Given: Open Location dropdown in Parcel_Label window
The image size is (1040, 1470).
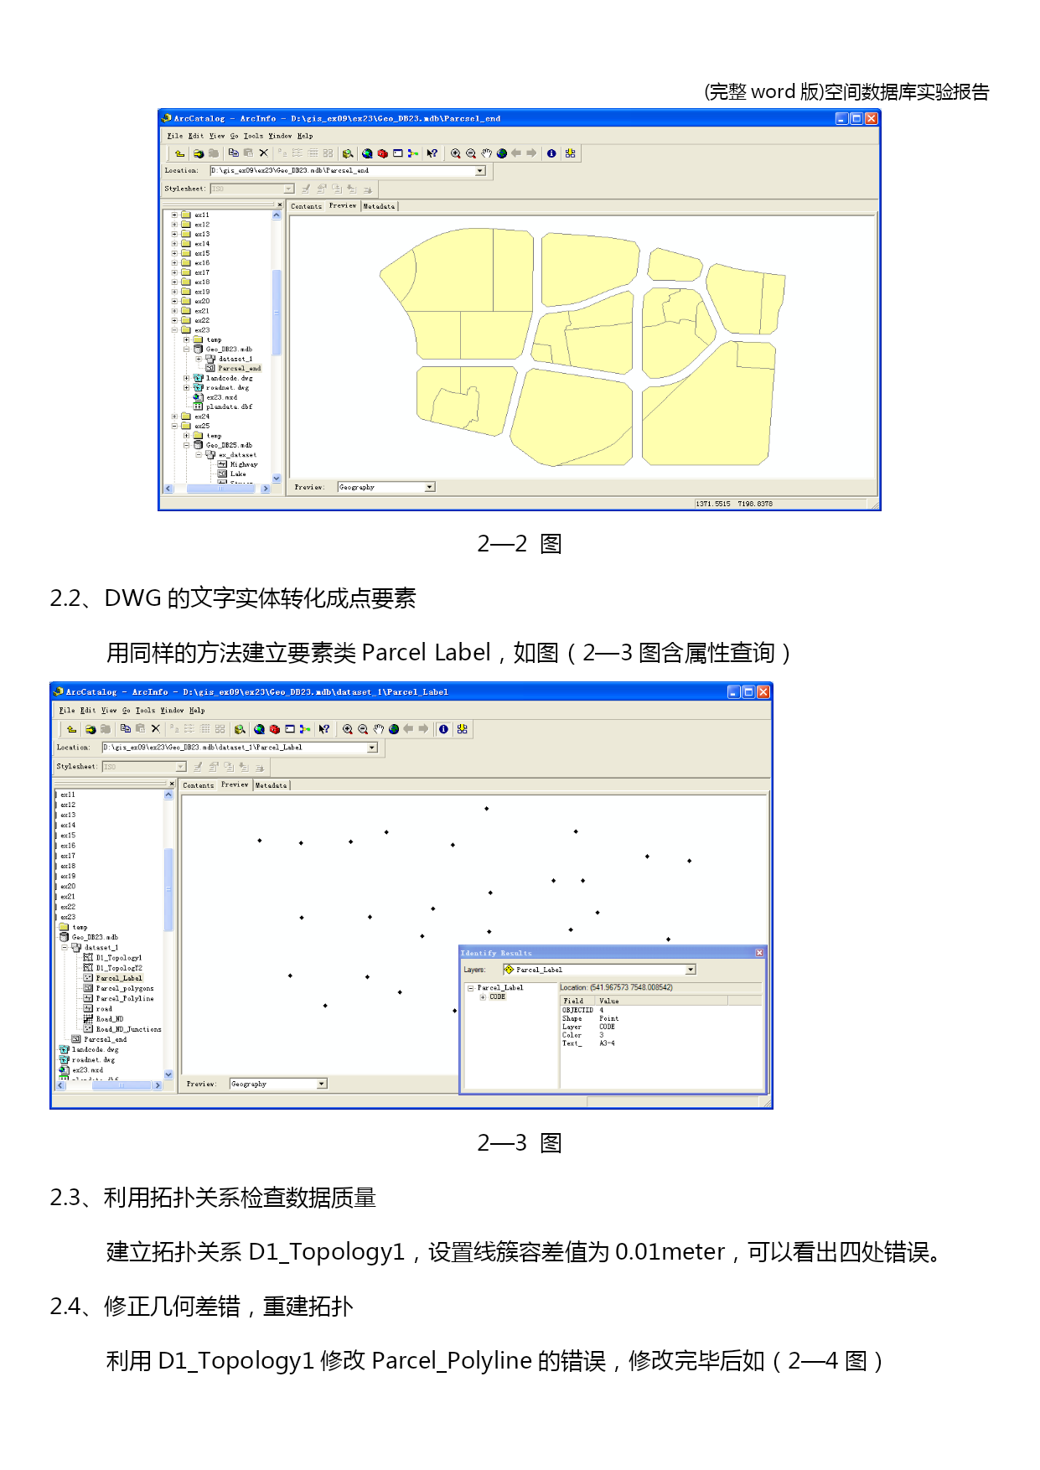Looking at the screenshot, I should coord(372,748).
